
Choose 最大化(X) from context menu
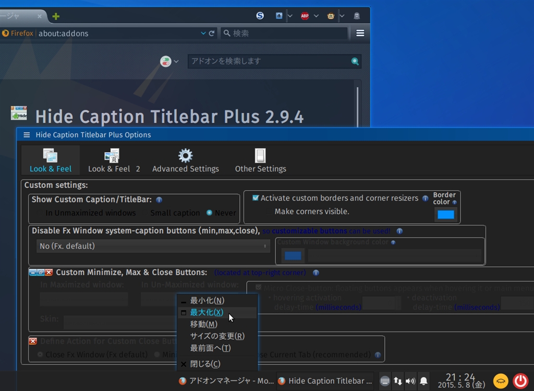pos(217,312)
